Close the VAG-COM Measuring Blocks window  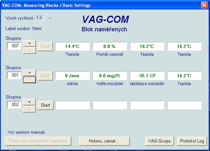tap(204, 5)
